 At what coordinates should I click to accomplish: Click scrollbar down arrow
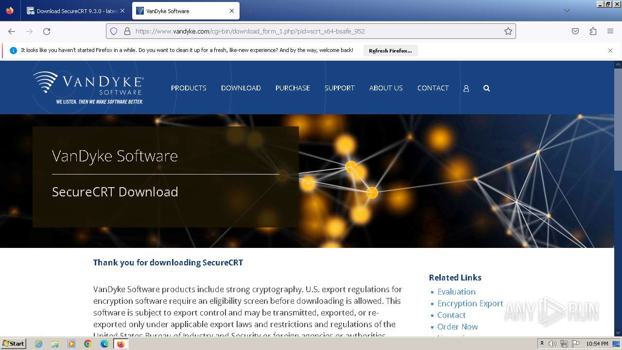[618, 333]
